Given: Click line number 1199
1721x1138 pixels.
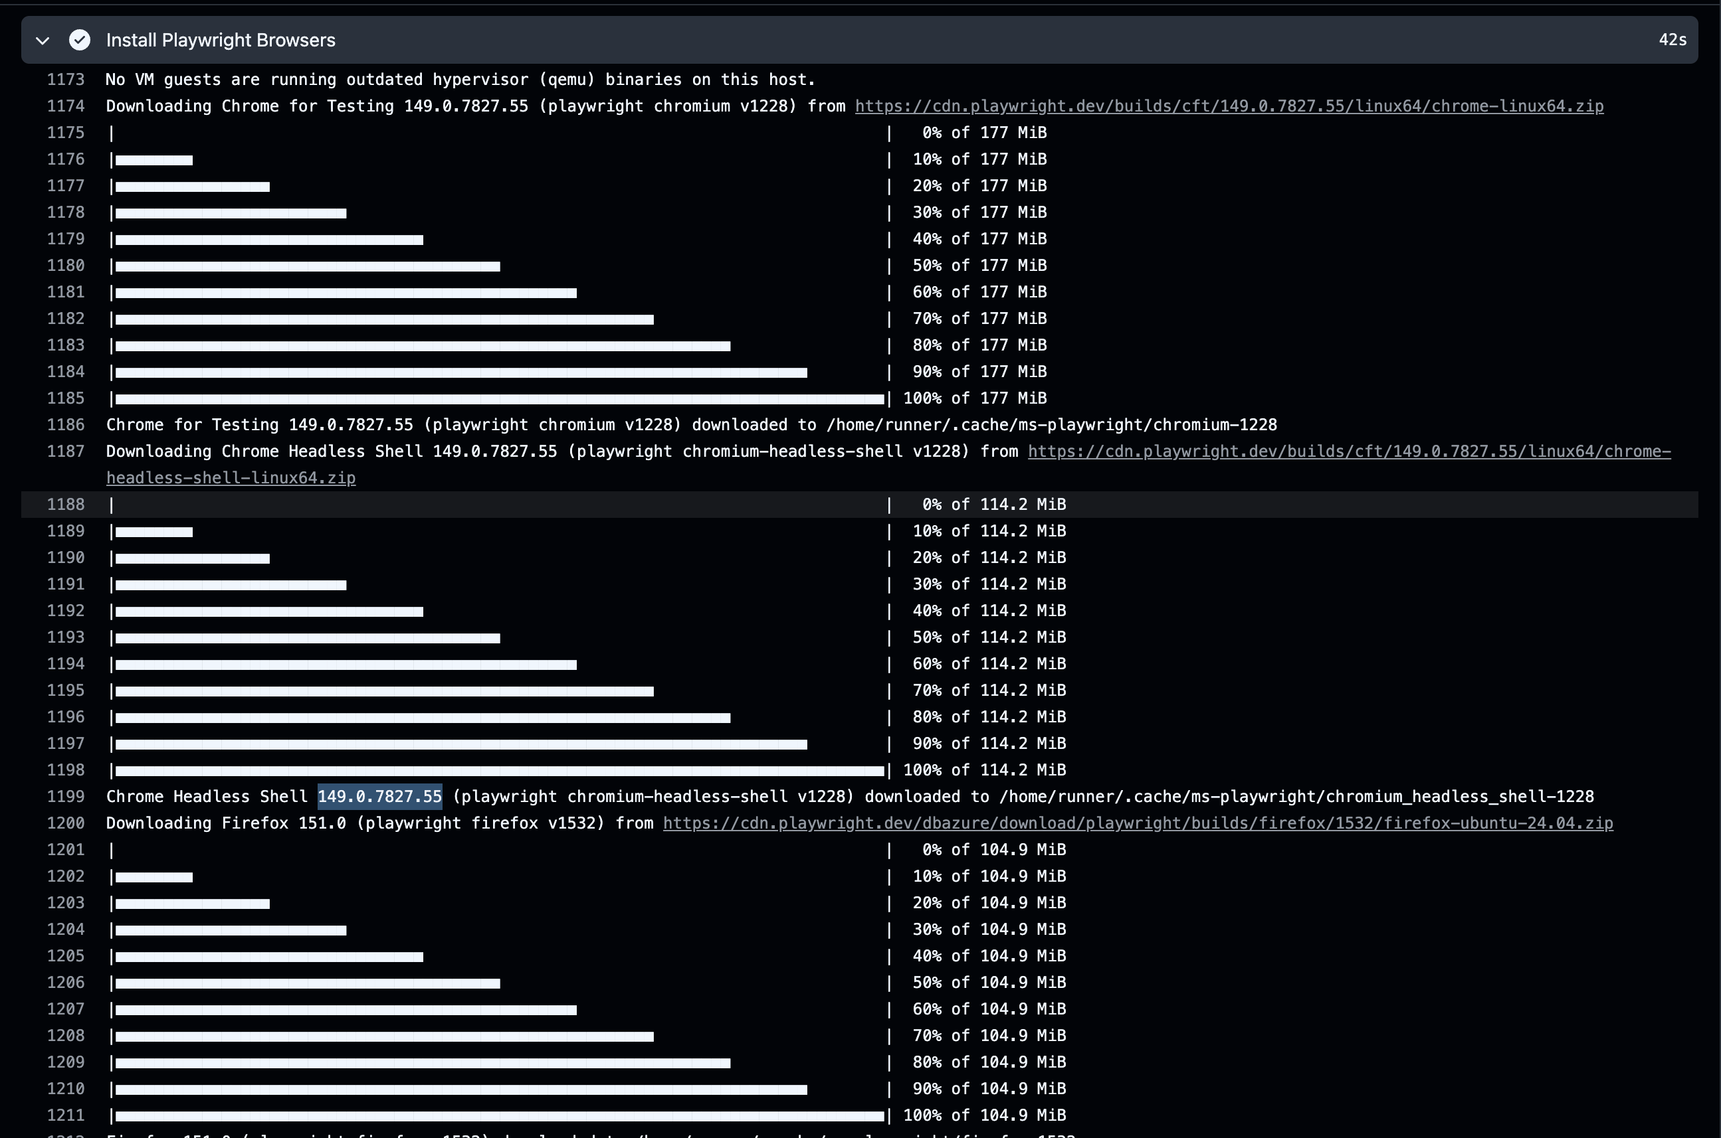Looking at the screenshot, I should point(66,796).
